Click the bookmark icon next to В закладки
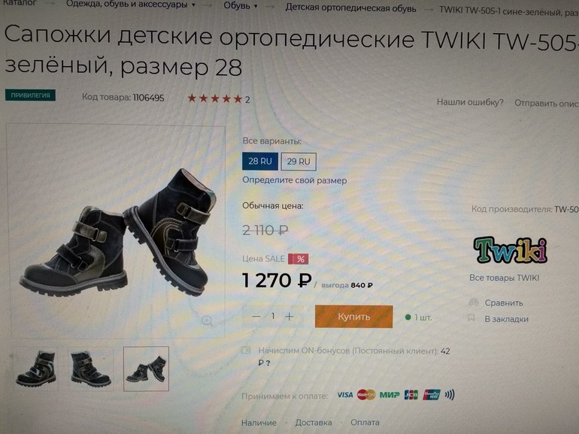Screen dimensions: 579x434 point(471,318)
